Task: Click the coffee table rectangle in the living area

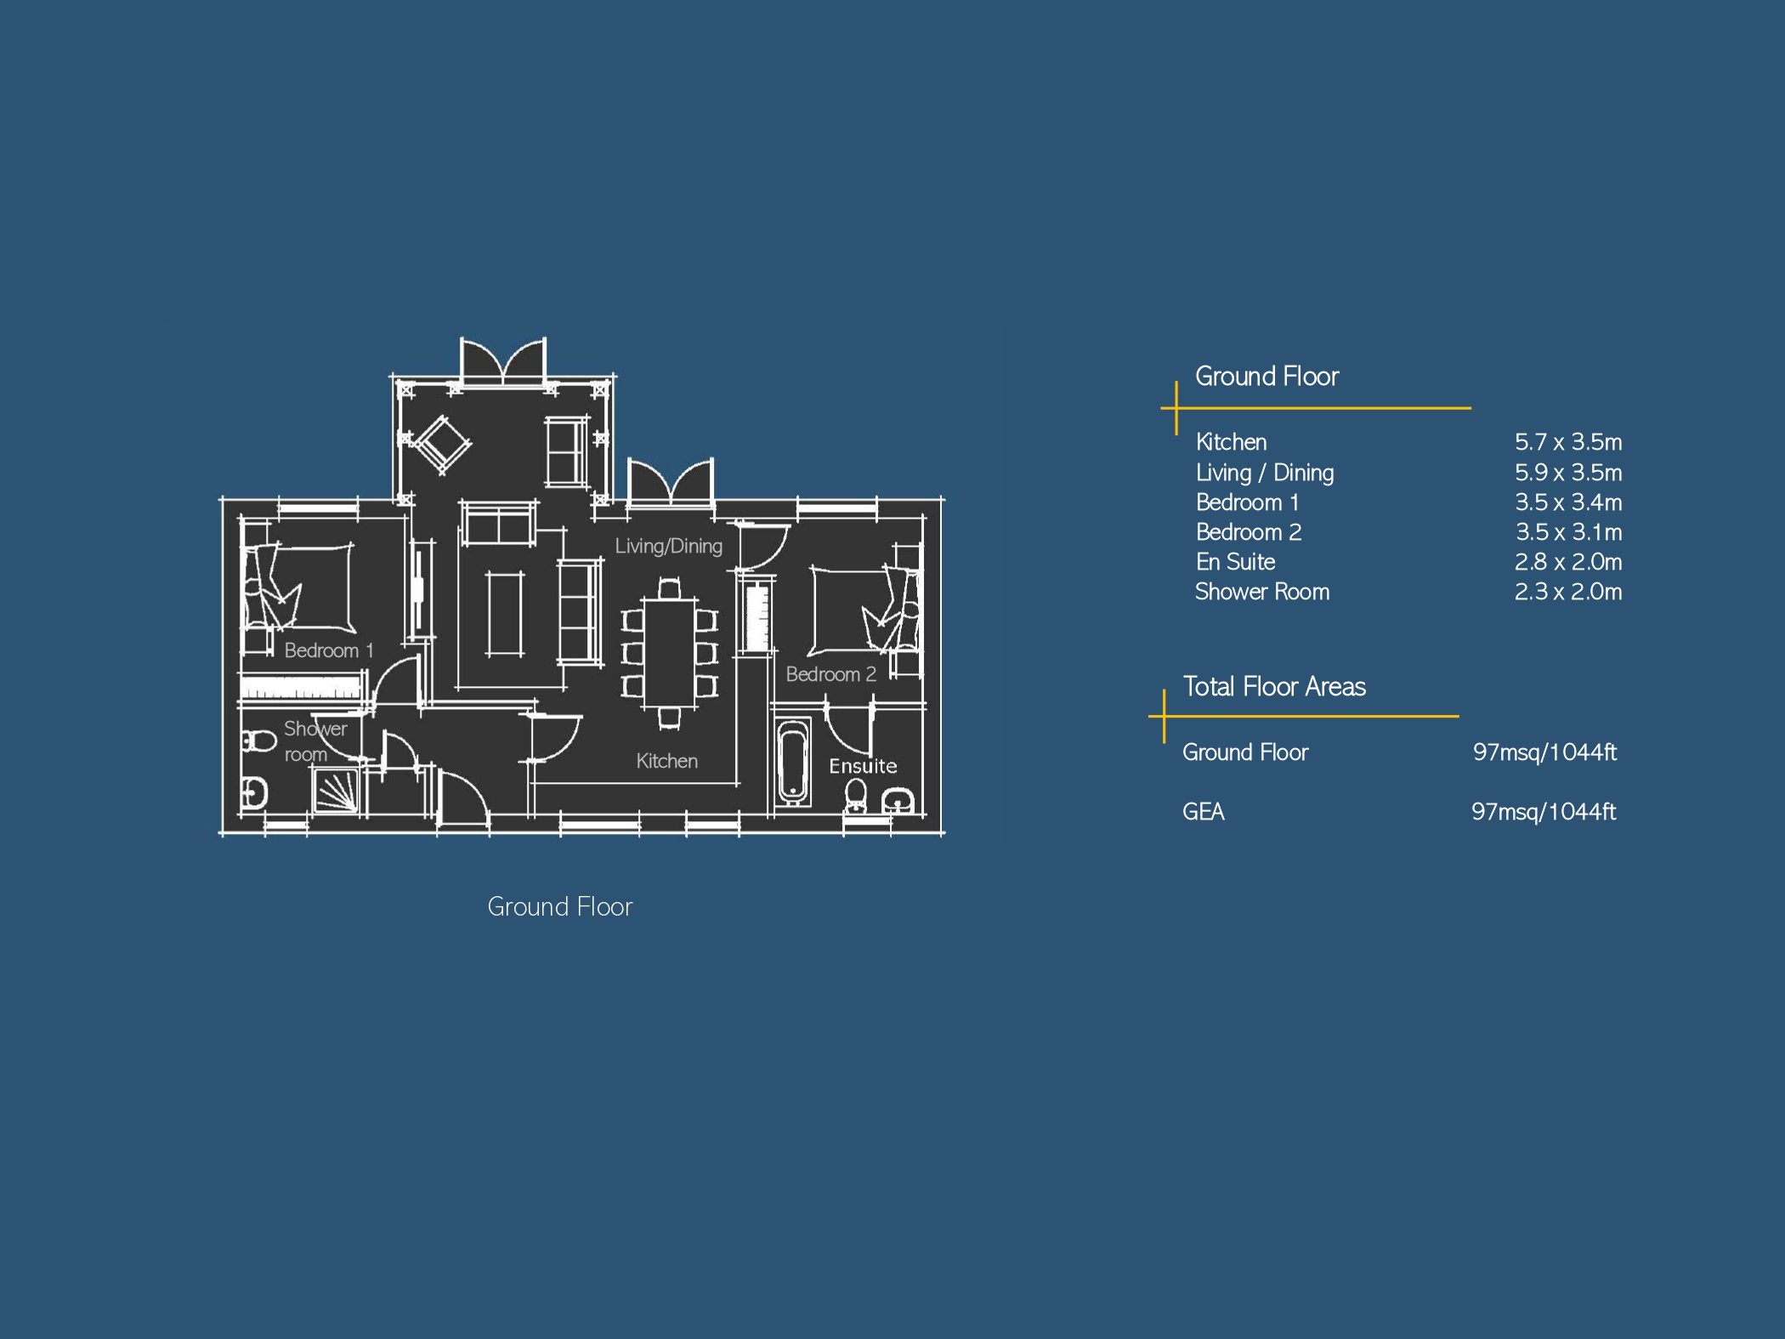Action: [505, 614]
